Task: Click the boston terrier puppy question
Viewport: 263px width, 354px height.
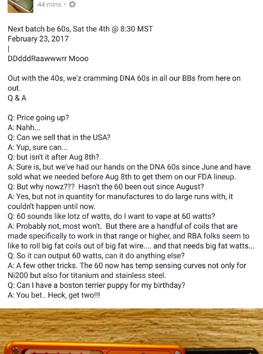Action: pyautogui.click(x=96, y=285)
